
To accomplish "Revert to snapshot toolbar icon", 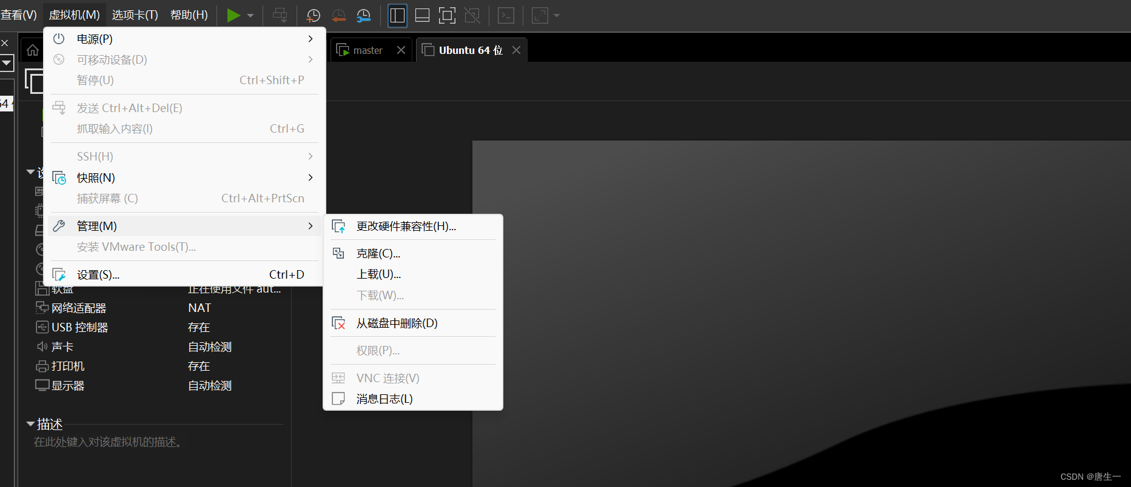I will pyautogui.click(x=338, y=16).
